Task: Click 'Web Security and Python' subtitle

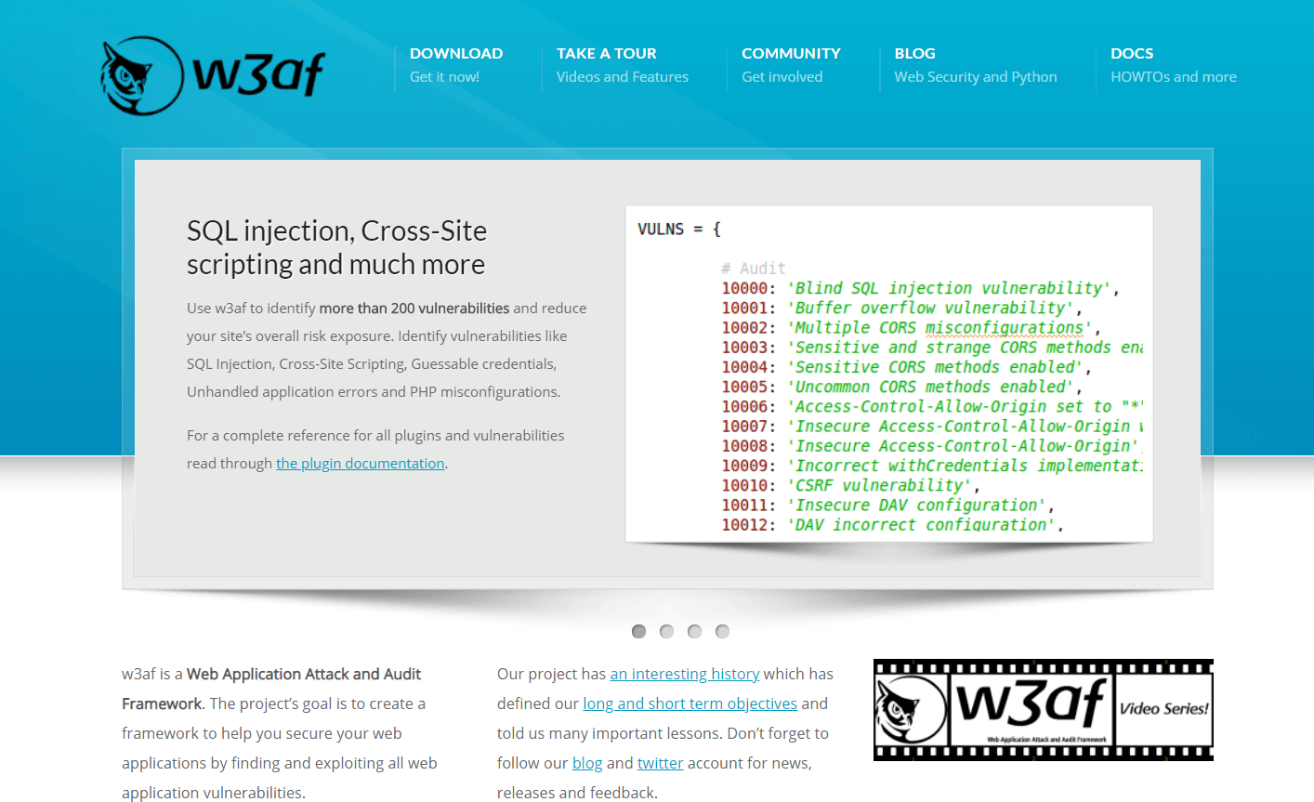Action: tap(976, 77)
